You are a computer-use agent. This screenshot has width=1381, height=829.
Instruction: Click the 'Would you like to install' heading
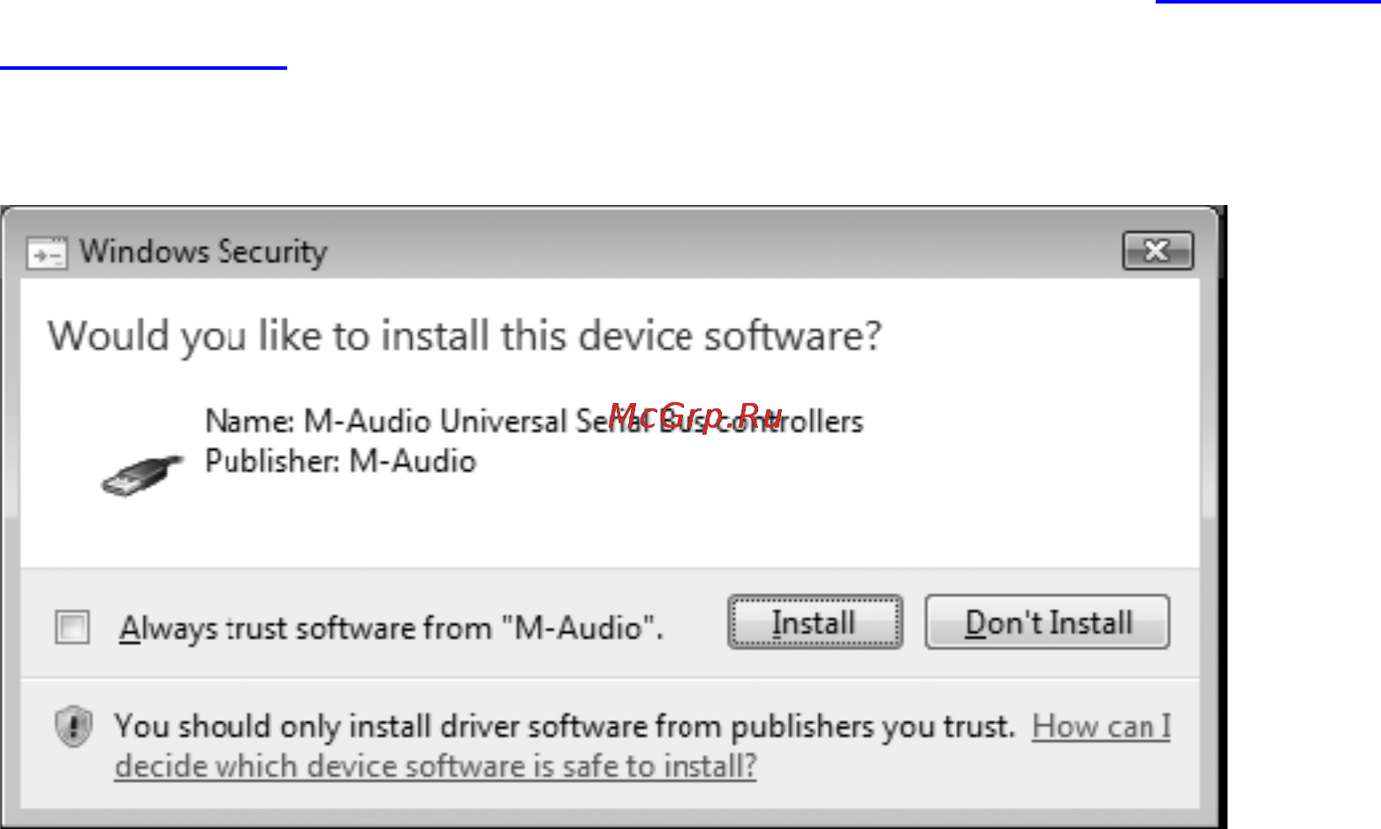465,337
